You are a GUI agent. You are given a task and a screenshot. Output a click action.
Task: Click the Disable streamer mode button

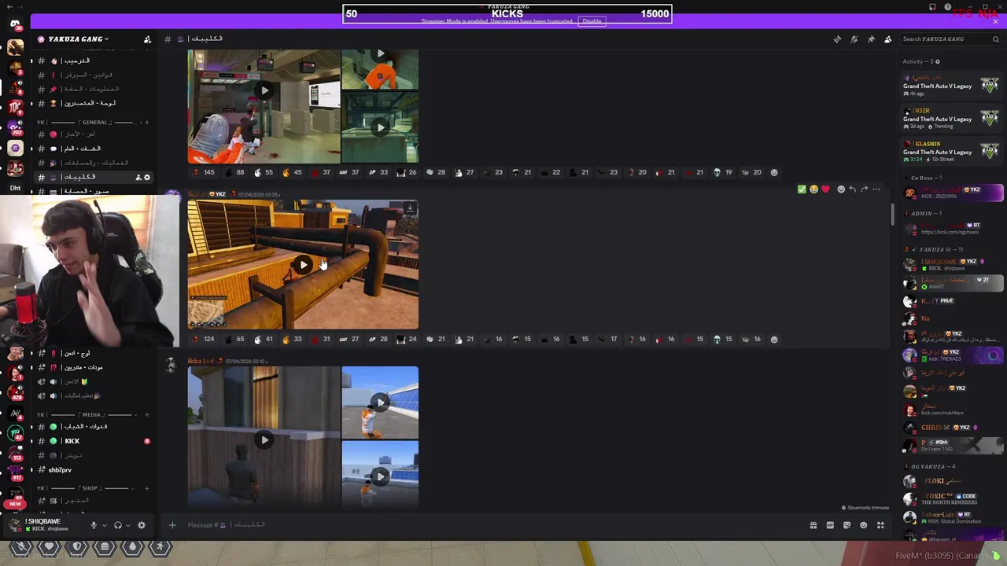[592, 21]
